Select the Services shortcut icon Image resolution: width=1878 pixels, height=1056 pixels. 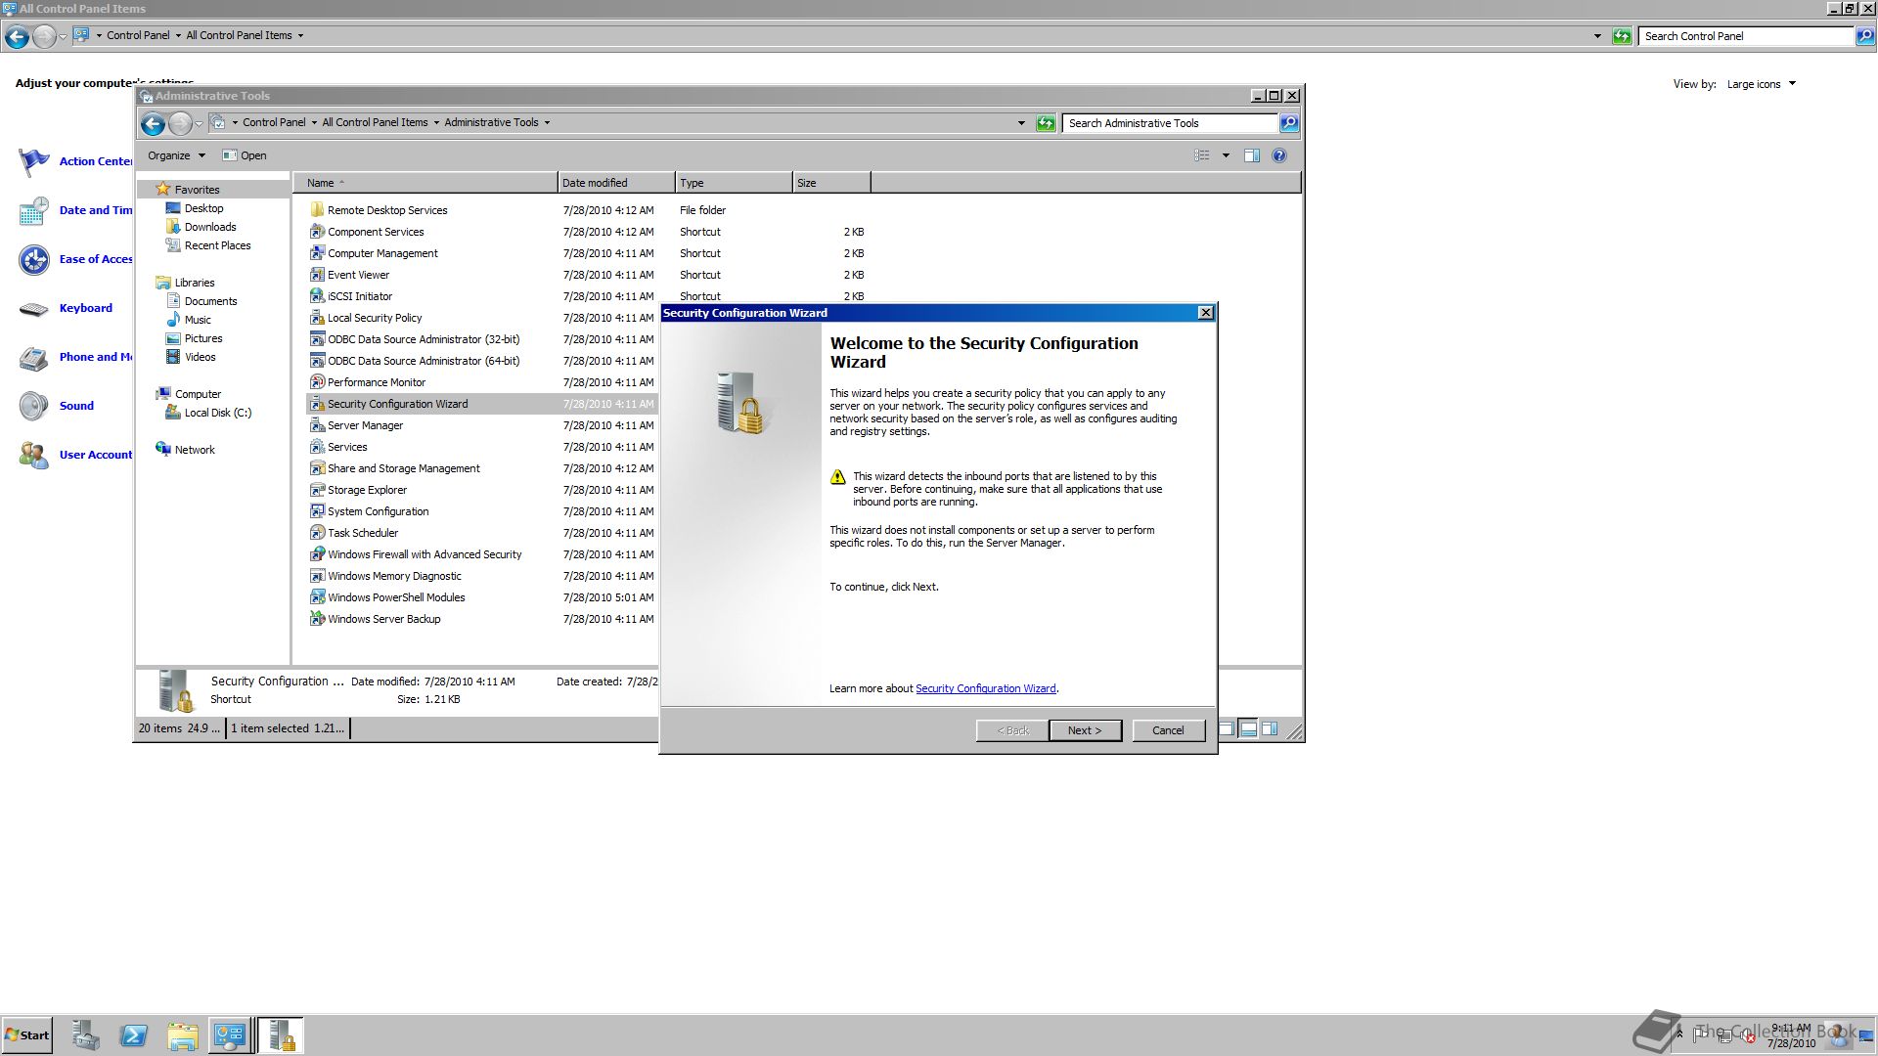[317, 447]
